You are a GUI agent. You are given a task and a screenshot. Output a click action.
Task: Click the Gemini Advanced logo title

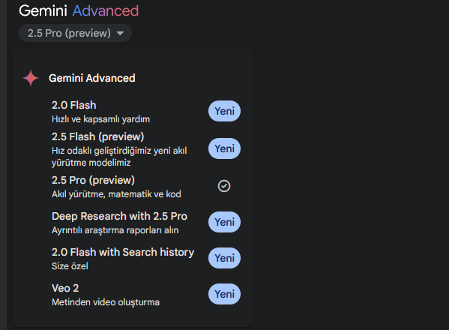click(79, 11)
